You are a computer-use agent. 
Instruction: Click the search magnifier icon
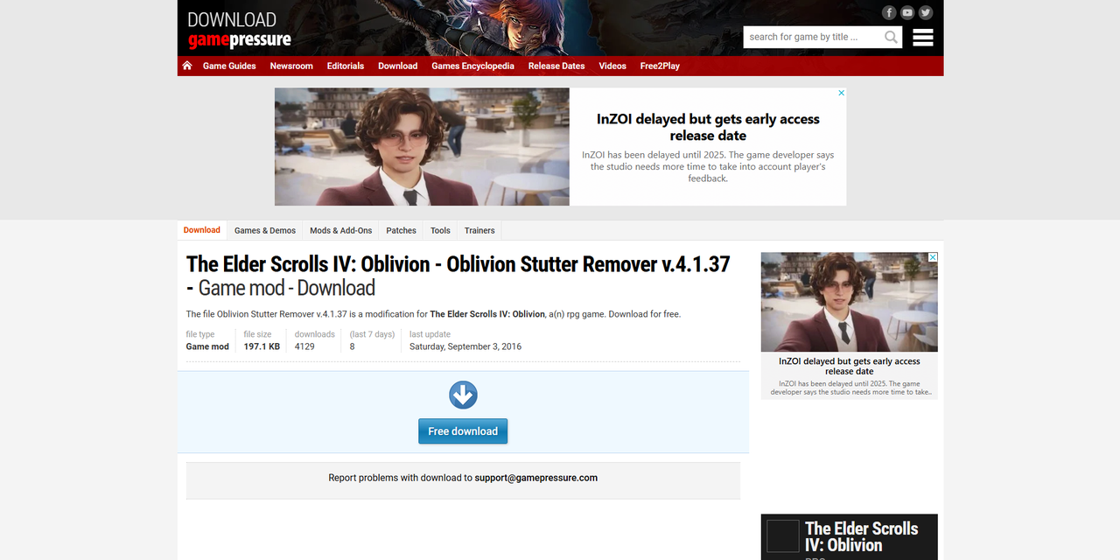[x=892, y=37]
